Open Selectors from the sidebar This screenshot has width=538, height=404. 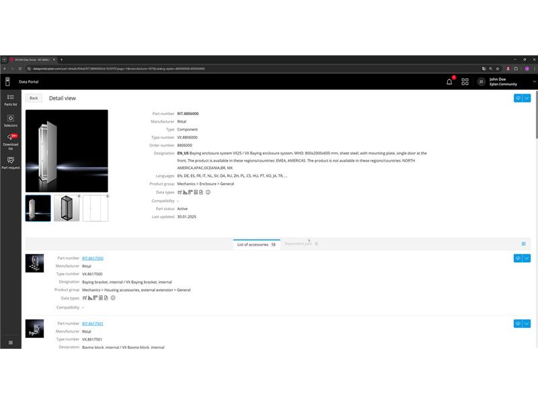click(x=11, y=121)
